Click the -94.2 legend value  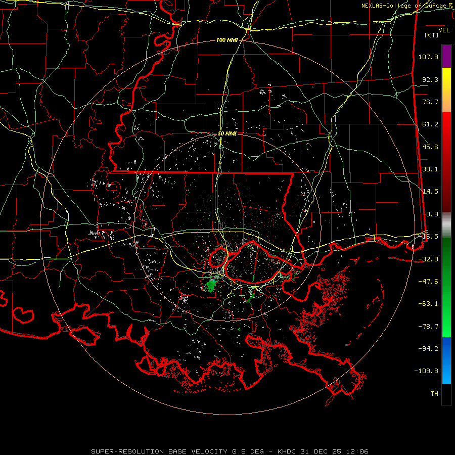click(x=428, y=349)
